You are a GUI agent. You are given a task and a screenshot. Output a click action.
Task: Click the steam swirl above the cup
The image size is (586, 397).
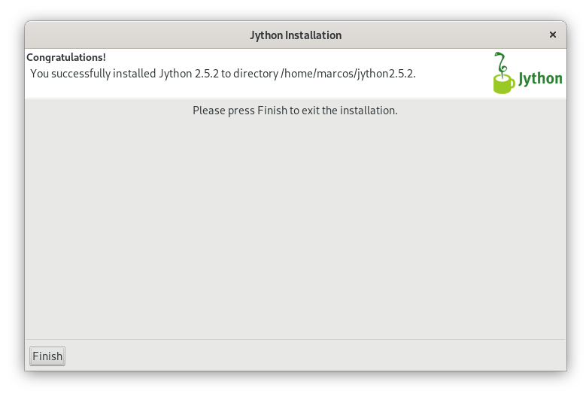(501, 62)
